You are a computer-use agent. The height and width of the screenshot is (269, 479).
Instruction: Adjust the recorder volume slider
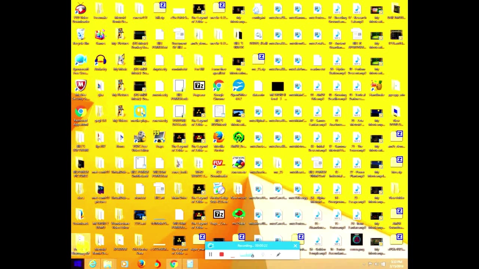247,255
